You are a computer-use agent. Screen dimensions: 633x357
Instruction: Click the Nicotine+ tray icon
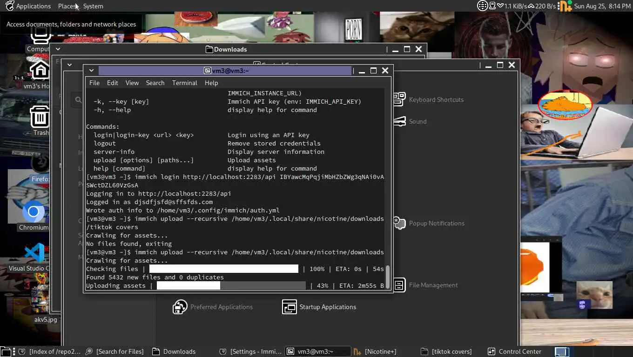click(x=565, y=6)
